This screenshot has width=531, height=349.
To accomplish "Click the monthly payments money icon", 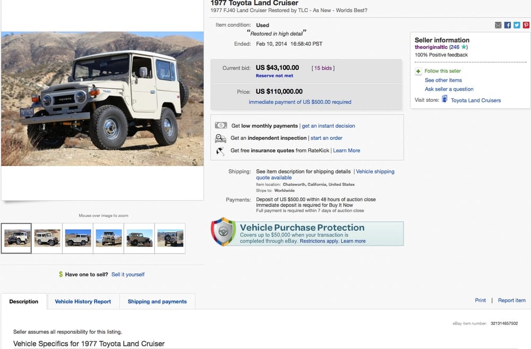I will [x=221, y=126].
